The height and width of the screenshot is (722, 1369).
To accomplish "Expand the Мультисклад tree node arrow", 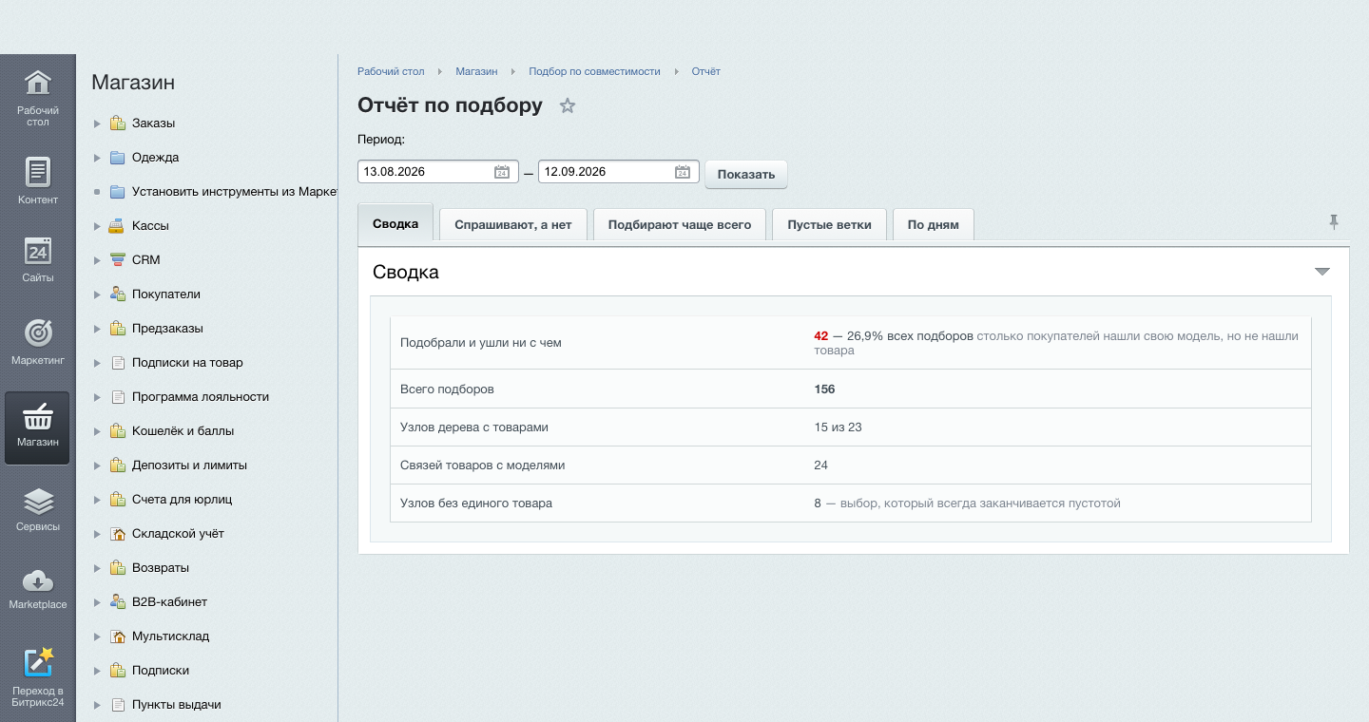I will tap(97, 636).
